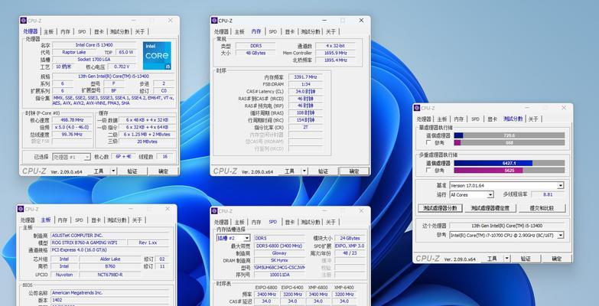The width and height of the screenshot is (599, 306).
Task: Click the NCT6798D-R LPCIO field
Action: pos(110,275)
